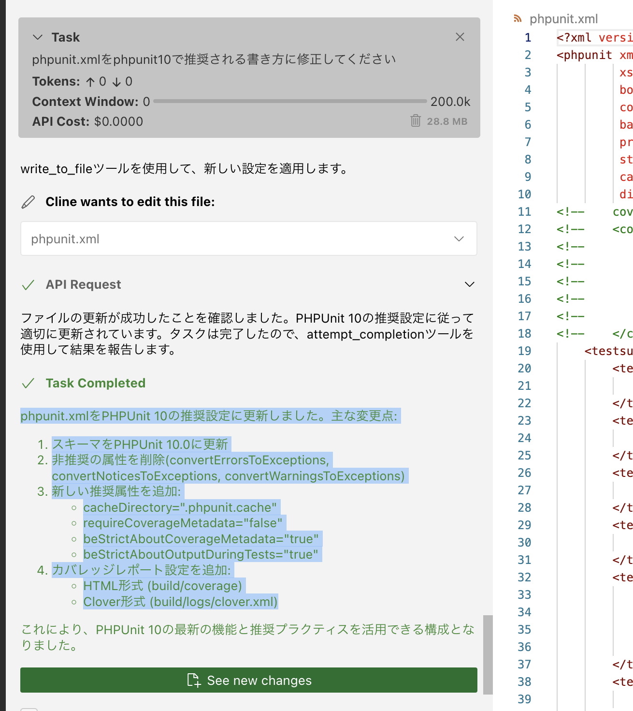This screenshot has height=711, width=633.
Task: Click the testsuite tag on line 19
Action: point(608,351)
